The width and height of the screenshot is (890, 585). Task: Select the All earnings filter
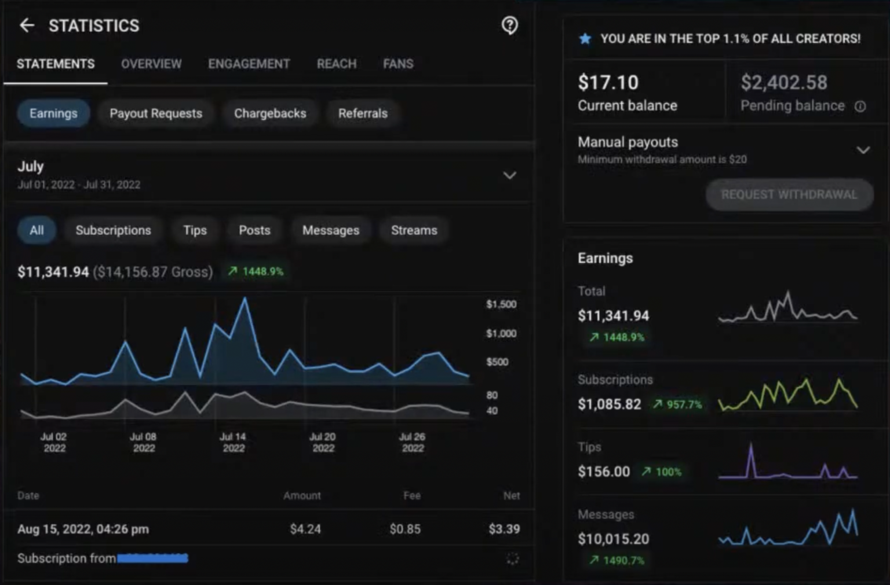click(x=37, y=230)
